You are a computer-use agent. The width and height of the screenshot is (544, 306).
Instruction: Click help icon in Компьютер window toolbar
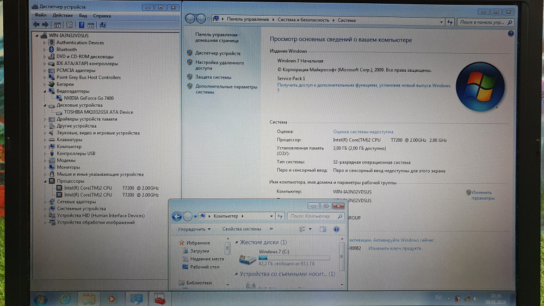click(336, 229)
